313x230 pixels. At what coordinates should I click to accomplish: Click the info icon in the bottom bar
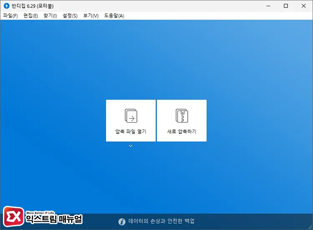(x=122, y=222)
